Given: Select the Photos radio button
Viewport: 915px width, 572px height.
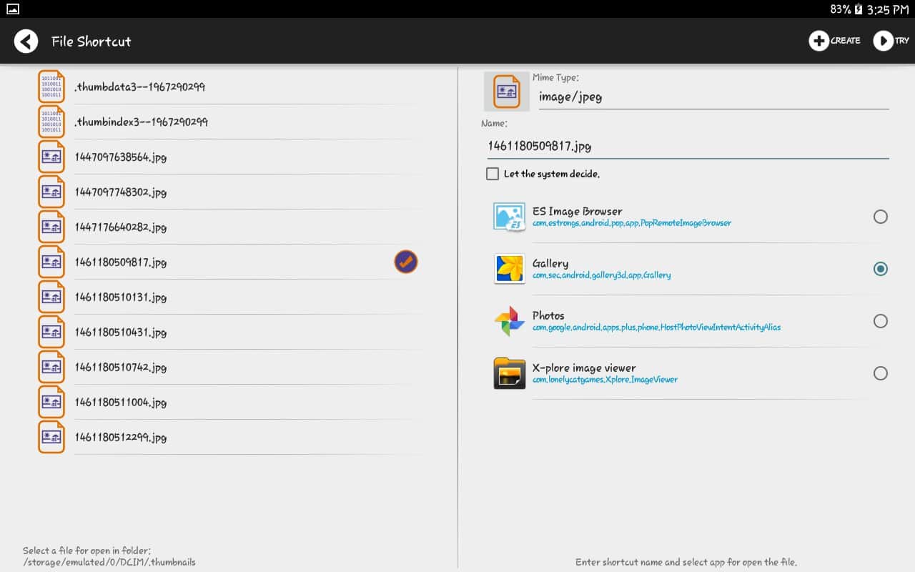Looking at the screenshot, I should [x=881, y=321].
